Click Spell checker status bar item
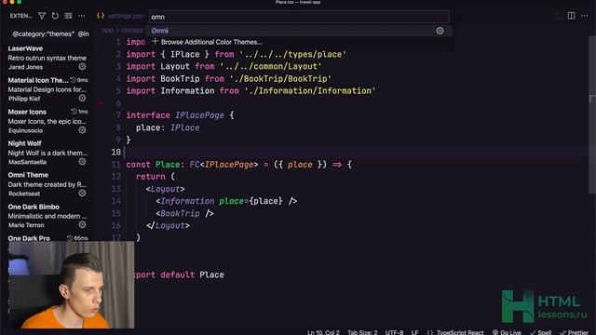596x335 pixels. [x=540, y=332]
